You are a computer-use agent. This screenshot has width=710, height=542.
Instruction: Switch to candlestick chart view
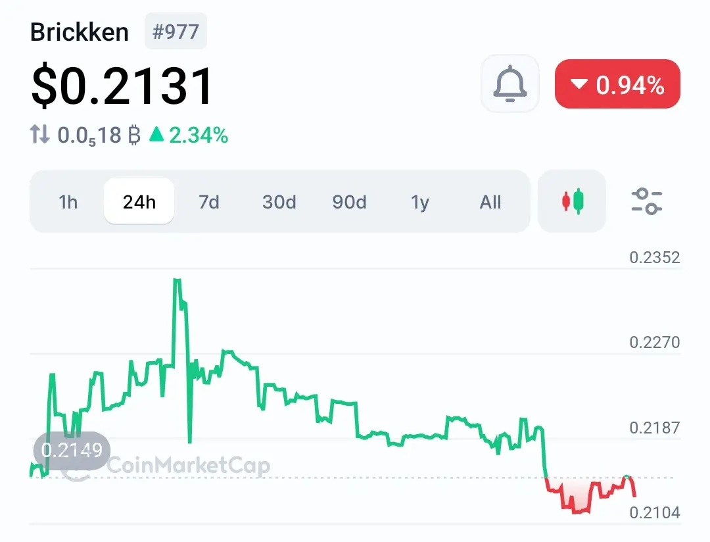(x=572, y=201)
